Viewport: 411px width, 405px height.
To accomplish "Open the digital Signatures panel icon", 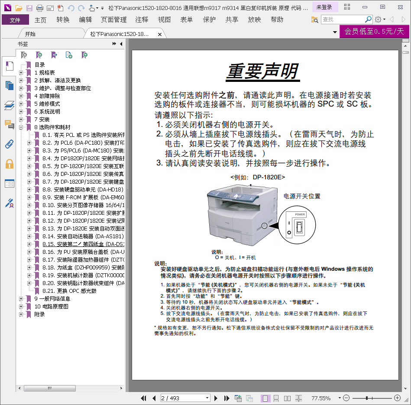I will (10, 203).
